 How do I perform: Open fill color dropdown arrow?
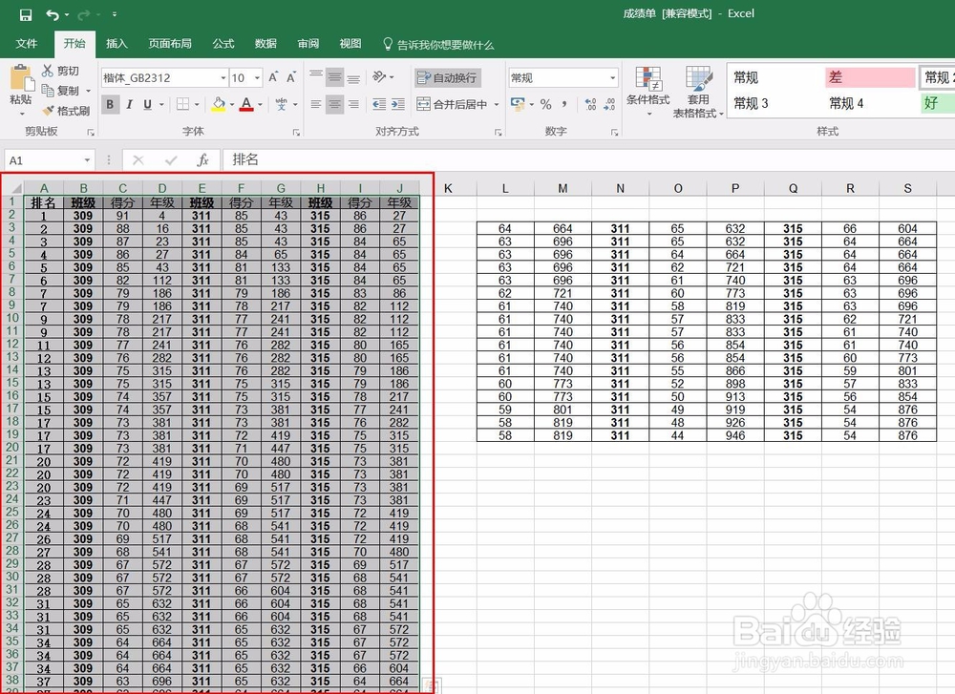[232, 104]
